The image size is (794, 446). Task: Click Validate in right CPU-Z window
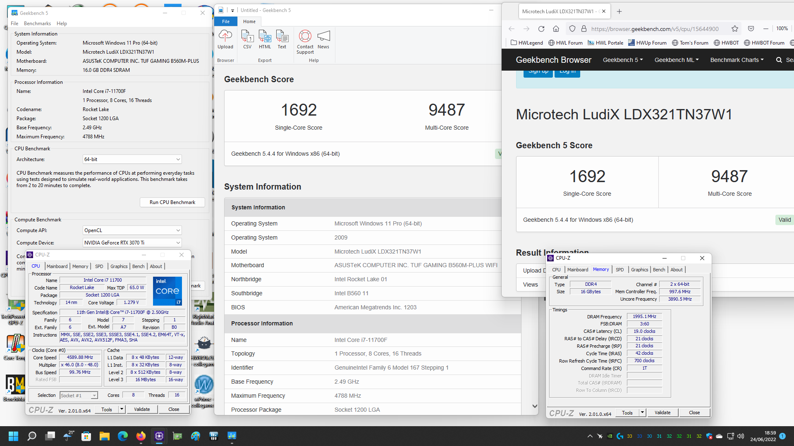tap(662, 413)
